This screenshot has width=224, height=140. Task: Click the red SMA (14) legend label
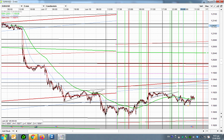tap(10, 18)
